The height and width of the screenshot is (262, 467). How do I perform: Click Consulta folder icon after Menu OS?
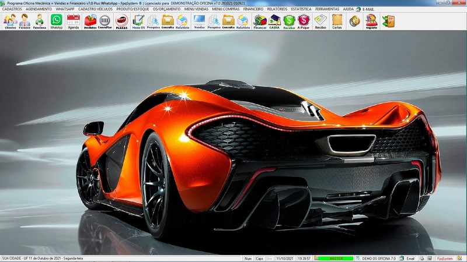[168, 22]
